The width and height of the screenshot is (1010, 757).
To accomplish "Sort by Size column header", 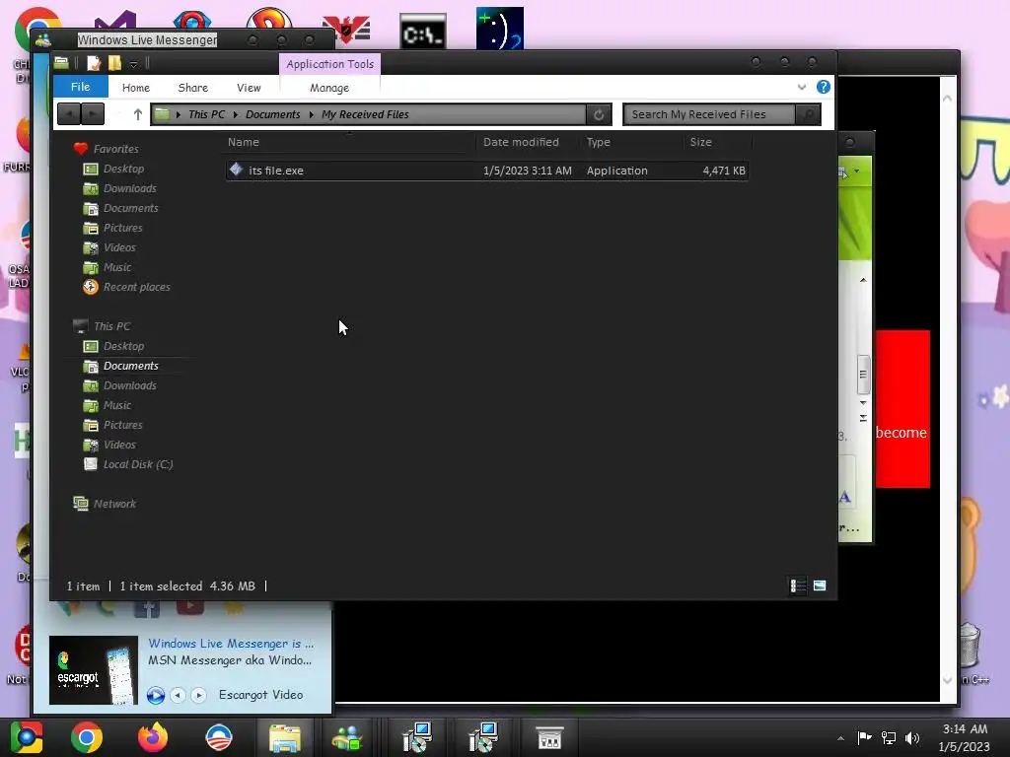I will click(x=718, y=142).
